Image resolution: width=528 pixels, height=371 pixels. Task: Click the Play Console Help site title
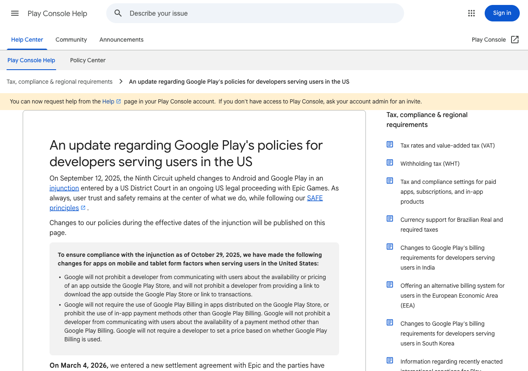(x=57, y=13)
